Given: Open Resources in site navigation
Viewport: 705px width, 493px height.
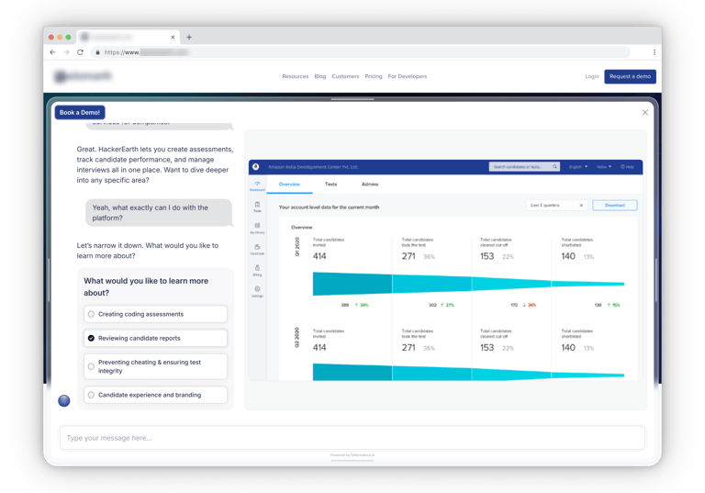Looking at the screenshot, I should [296, 76].
